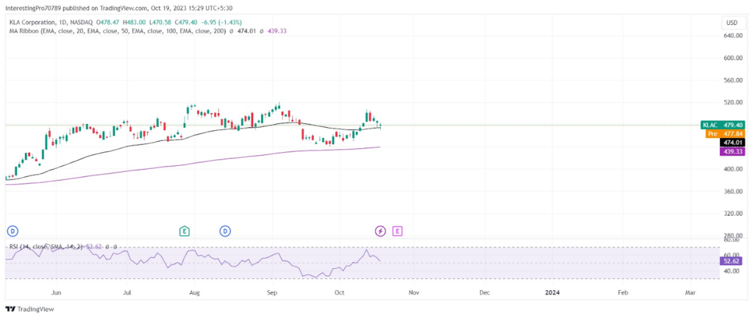
Task: Click the 40.00 RSI axis label
Action: click(x=733, y=271)
